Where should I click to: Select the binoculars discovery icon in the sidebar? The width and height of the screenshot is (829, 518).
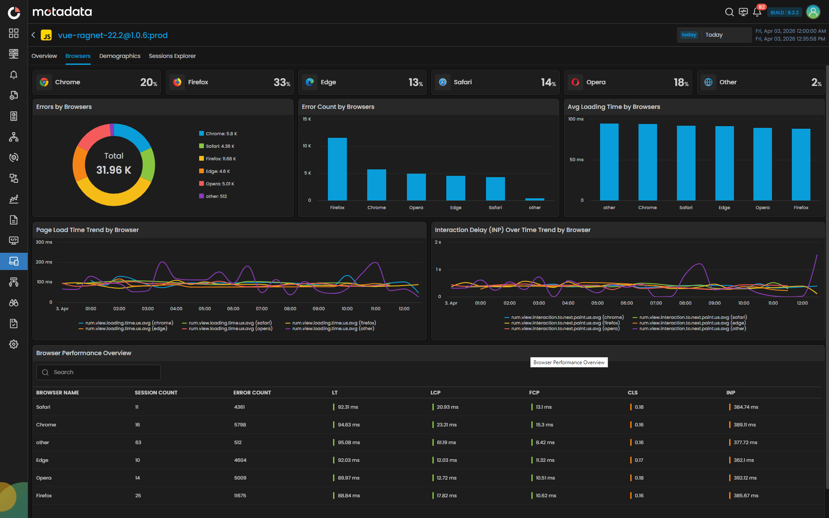coord(14,303)
